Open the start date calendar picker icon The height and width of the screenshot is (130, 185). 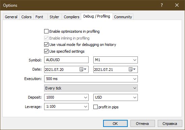point(83,69)
